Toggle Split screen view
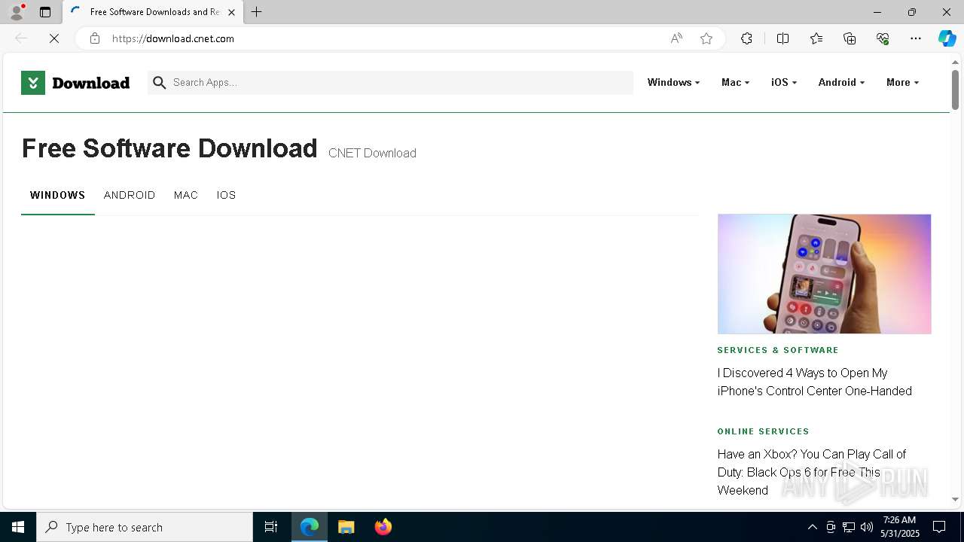964x542 pixels. tap(782, 38)
